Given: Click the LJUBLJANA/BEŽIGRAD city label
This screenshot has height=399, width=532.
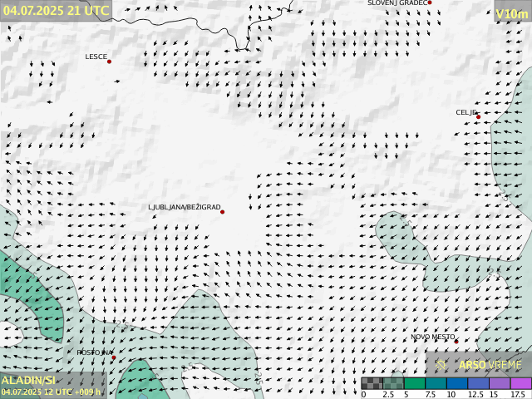Looking at the screenshot, I should [185, 207].
